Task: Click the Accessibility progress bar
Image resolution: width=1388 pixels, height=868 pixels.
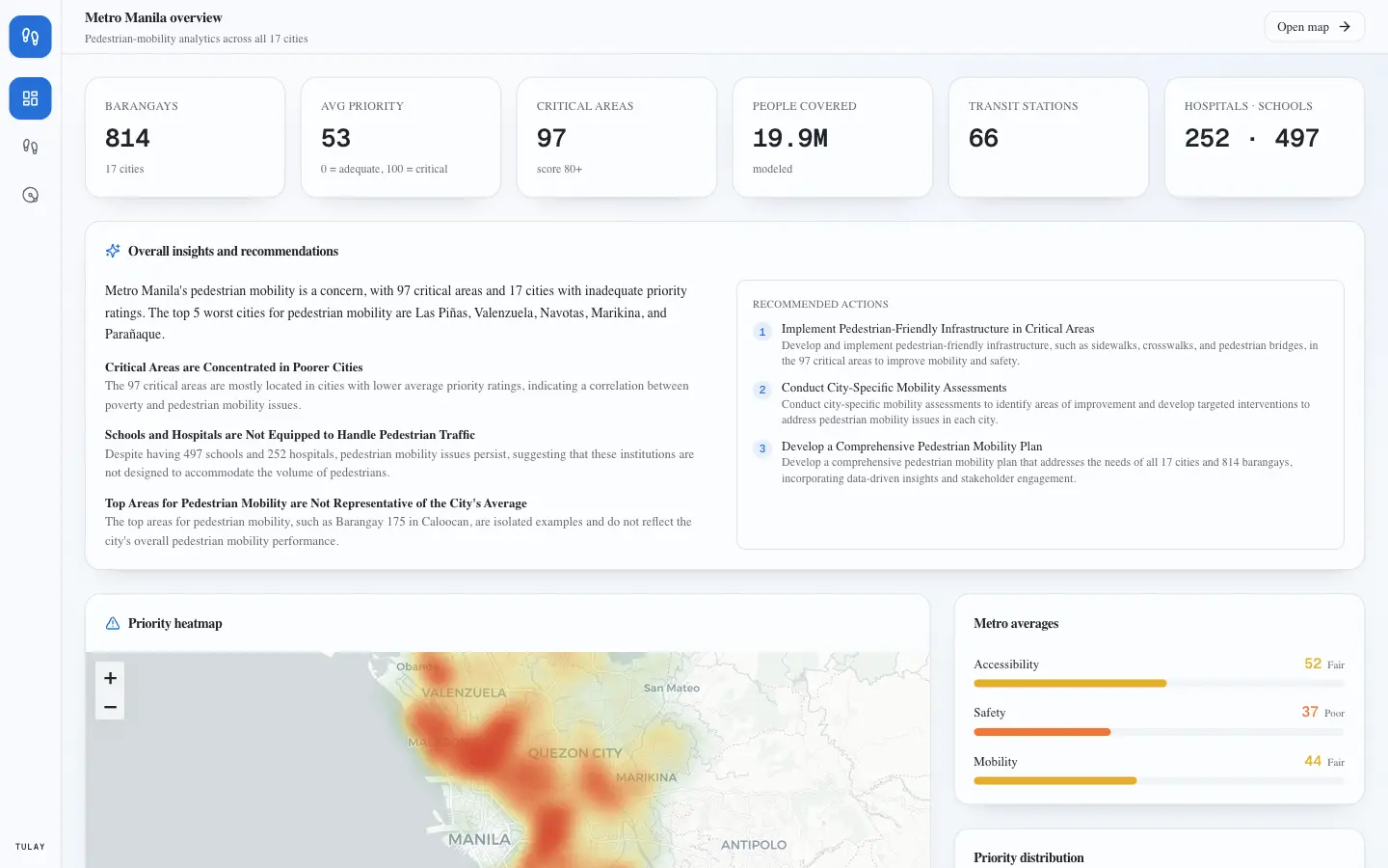Action: (1159, 684)
